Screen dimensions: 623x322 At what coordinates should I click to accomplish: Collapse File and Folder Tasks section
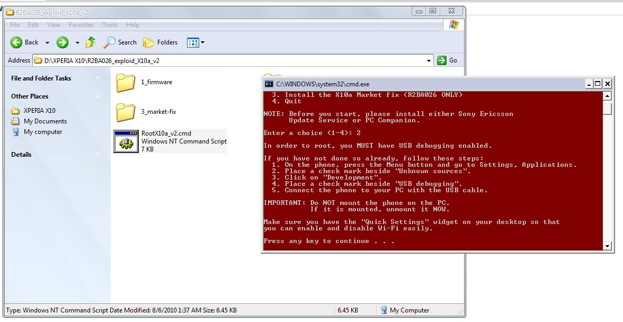pos(97,78)
